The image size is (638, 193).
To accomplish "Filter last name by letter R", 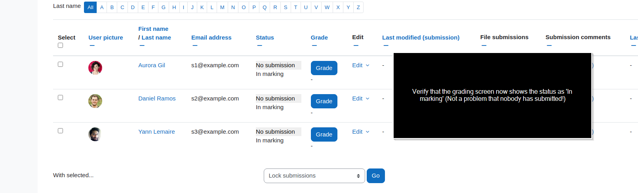I will (275, 7).
